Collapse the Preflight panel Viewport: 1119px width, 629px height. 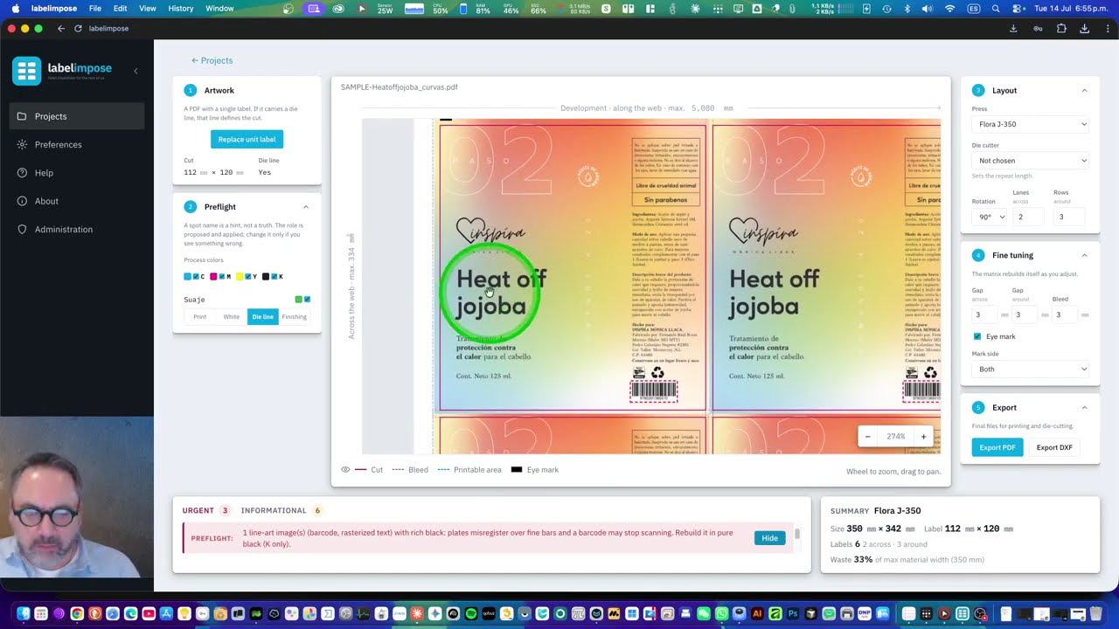coord(306,207)
